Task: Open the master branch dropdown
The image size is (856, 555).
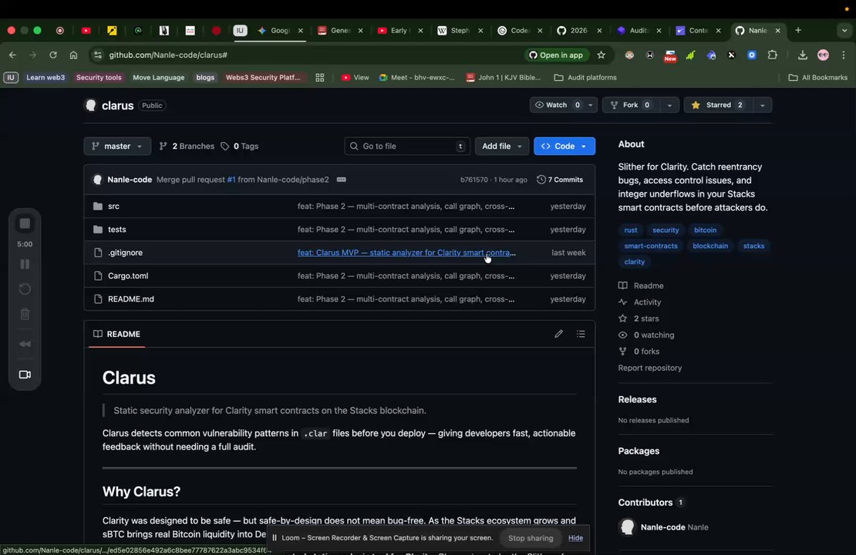Action: 117,146
